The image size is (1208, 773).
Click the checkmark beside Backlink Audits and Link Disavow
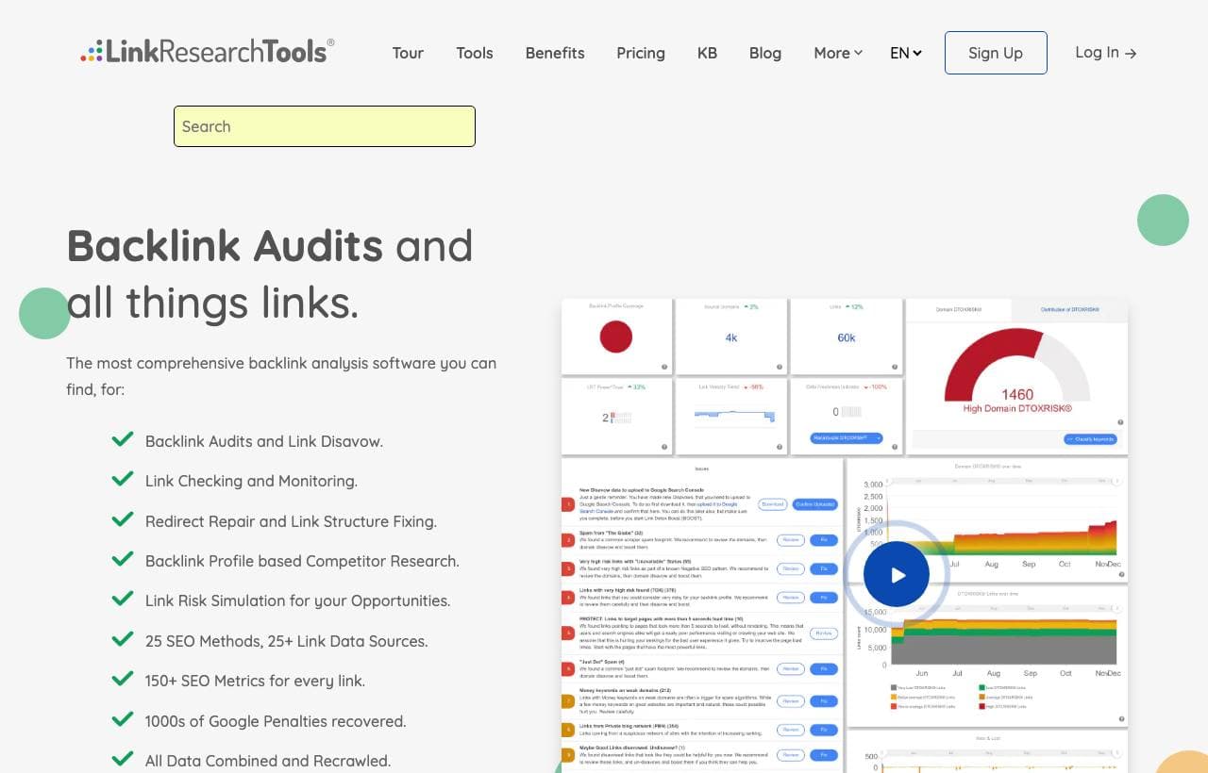[x=122, y=439]
